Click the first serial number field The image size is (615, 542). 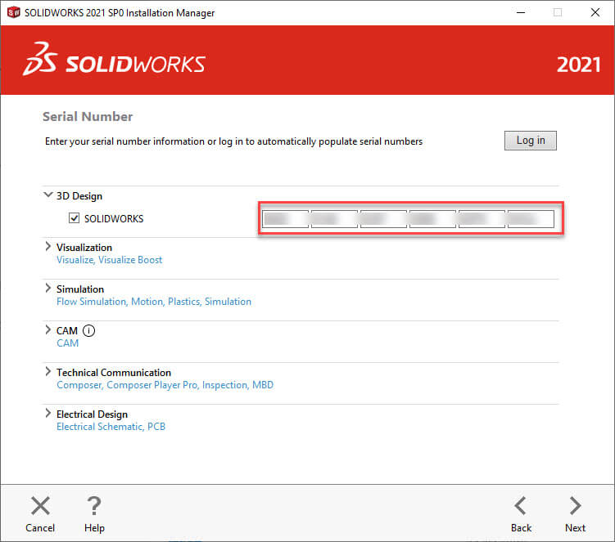[286, 219]
